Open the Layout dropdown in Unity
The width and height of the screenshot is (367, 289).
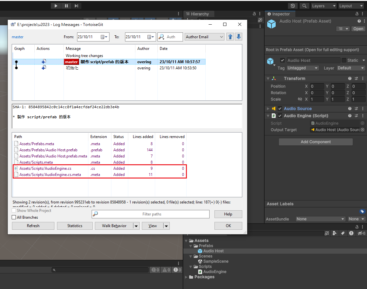coord(351,6)
